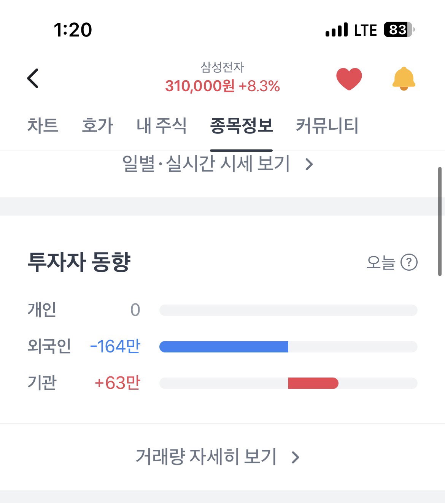
Task: Tap the back arrow icon
Action: click(x=33, y=78)
